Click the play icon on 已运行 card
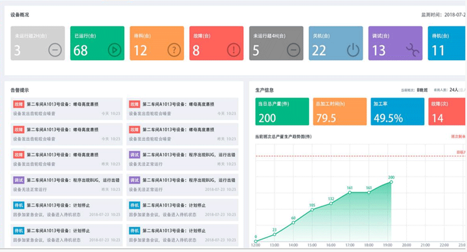This screenshot has height=252, width=467. (114, 50)
